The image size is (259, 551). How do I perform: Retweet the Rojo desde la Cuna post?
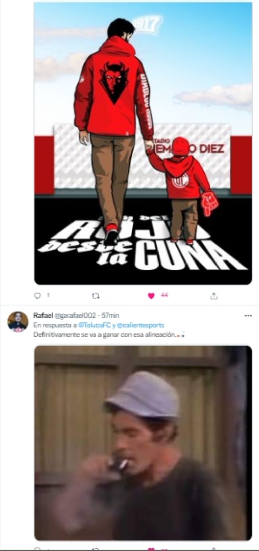(96, 296)
